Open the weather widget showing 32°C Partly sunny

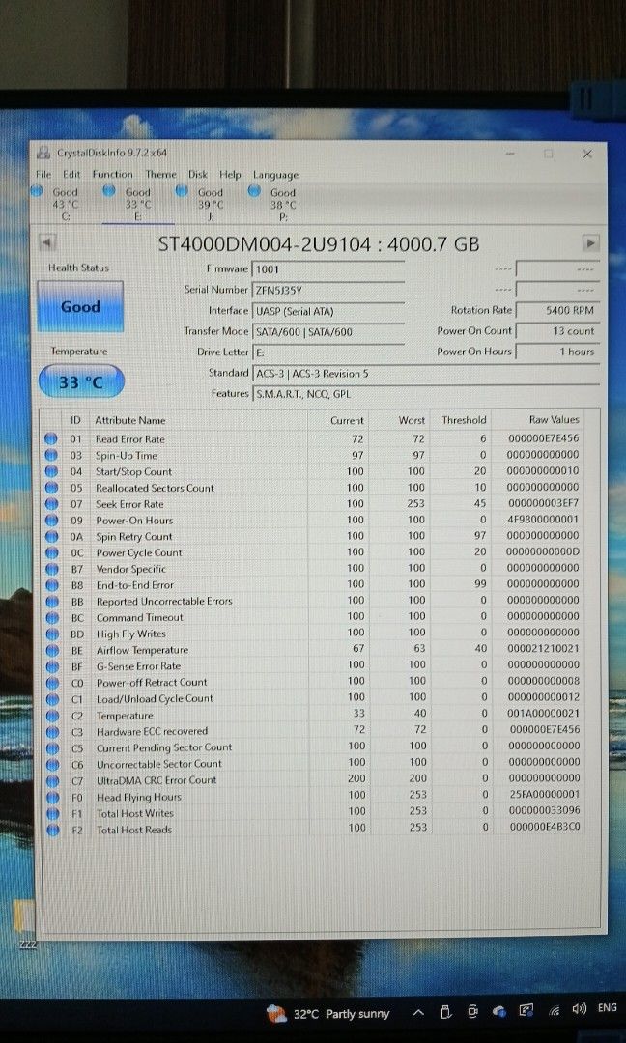click(x=327, y=1014)
